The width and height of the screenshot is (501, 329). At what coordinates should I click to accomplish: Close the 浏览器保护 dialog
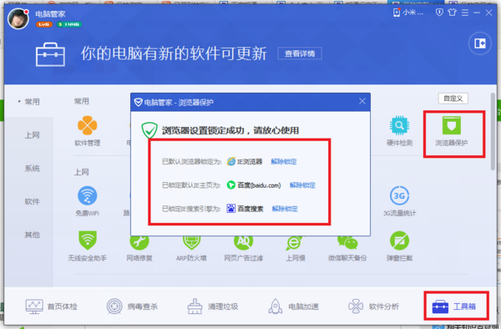pyautogui.click(x=362, y=101)
